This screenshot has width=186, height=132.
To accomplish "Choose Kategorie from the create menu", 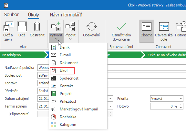I will click(x=78, y=125).
